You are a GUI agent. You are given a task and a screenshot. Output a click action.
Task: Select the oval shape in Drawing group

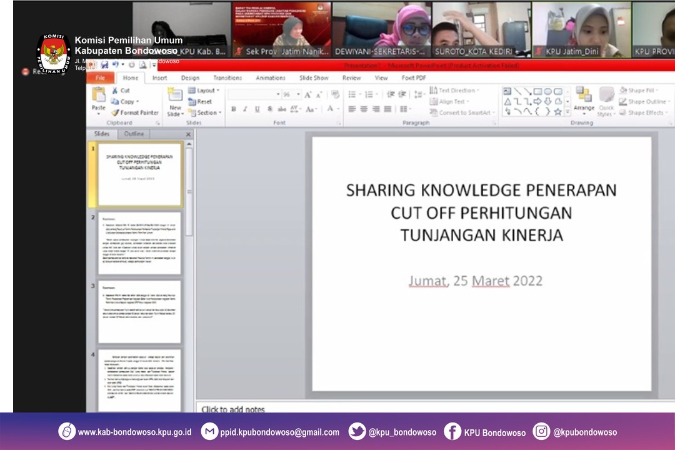click(547, 92)
